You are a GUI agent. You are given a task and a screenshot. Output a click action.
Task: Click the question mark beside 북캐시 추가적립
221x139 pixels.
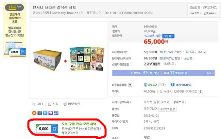200,91
